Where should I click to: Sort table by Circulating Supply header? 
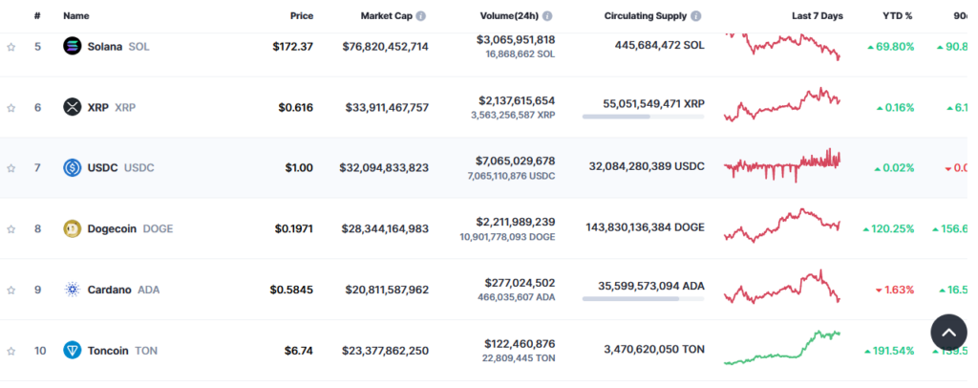[x=646, y=16]
